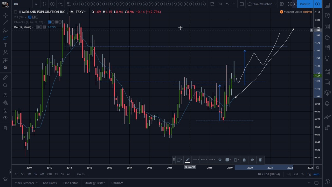This screenshot has width=332, height=187.
Task: Click the circled number 4 toolbar shortcut
Action: pyautogui.click(x=75, y=4)
